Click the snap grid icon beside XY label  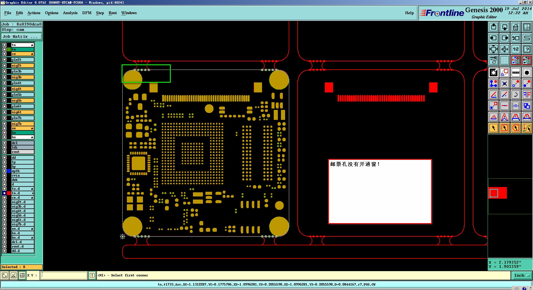pyautogui.click(x=22, y=275)
